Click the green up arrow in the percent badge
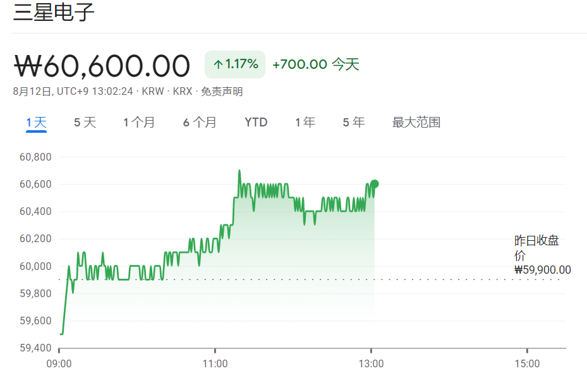The image size is (587, 378). (218, 64)
